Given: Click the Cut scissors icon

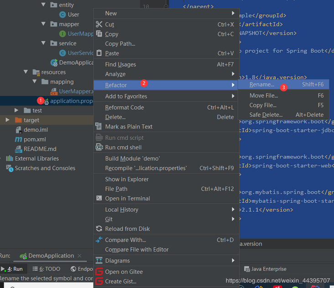Looking at the screenshot, I should click(x=99, y=24).
